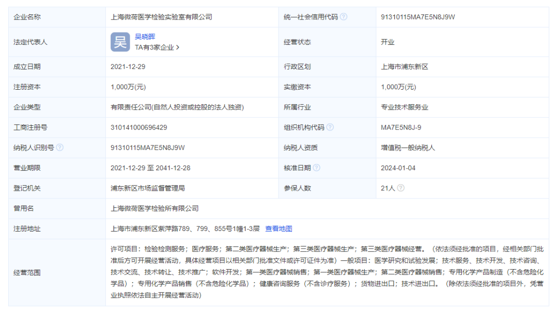Click taxpayer qualification 增值税一般纳税人
This screenshot has width=558, height=313.
(408, 147)
